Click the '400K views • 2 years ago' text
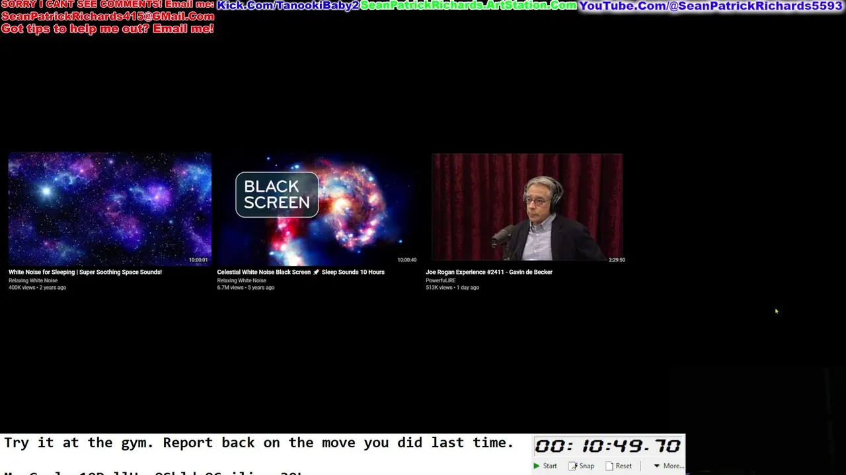The height and width of the screenshot is (475, 846). point(37,288)
